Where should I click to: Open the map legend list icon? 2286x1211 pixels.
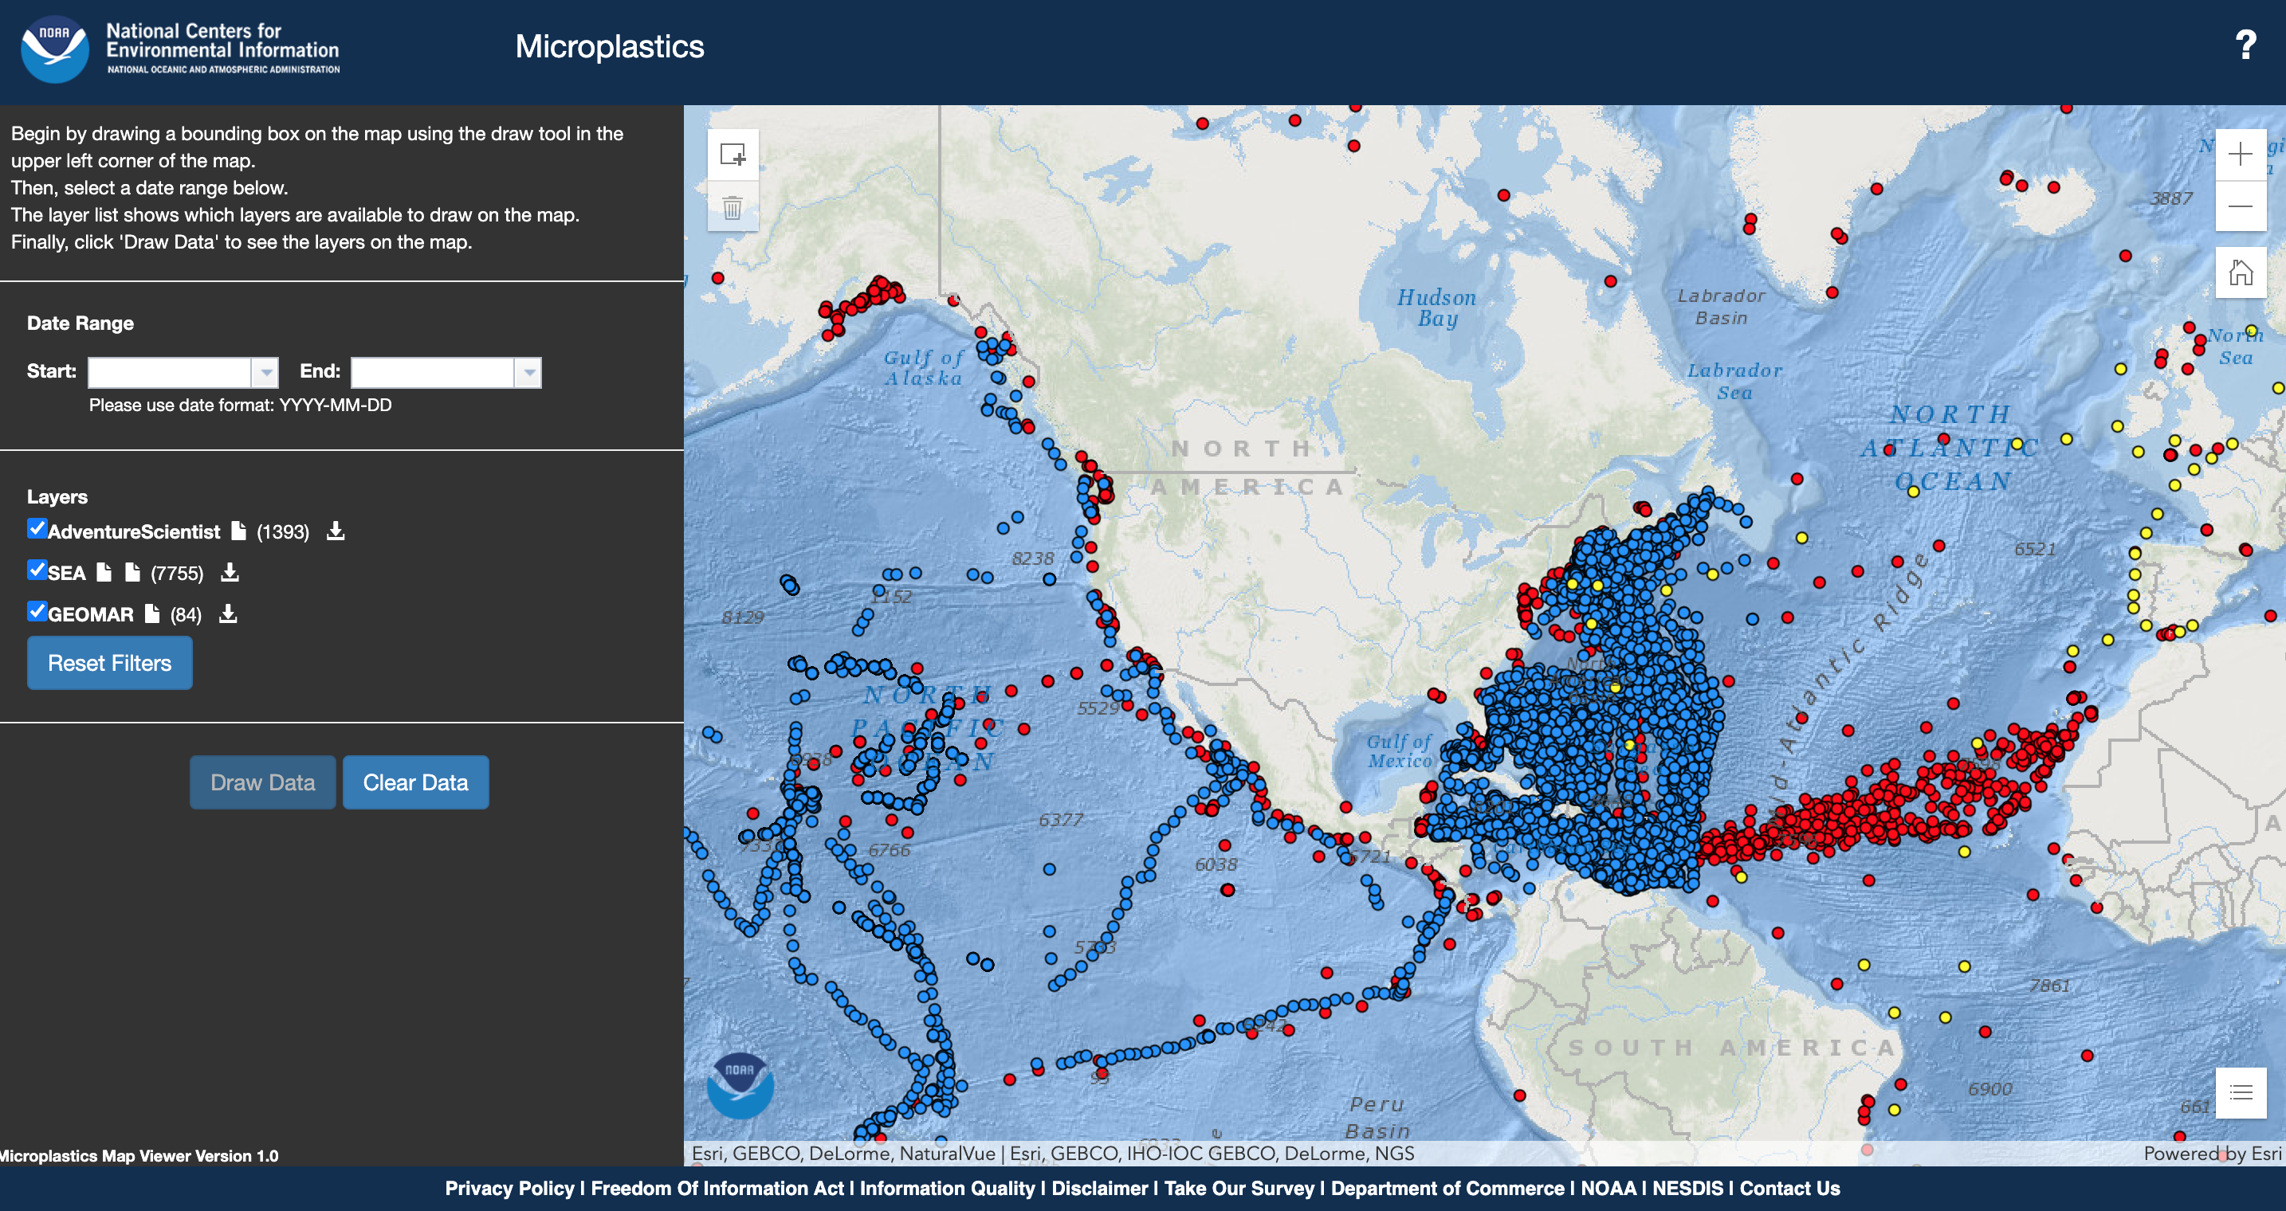point(2240,1092)
